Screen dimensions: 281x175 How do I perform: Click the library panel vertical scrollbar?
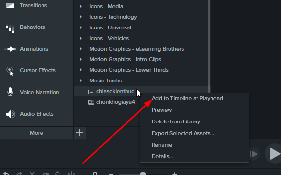[209, 46]
